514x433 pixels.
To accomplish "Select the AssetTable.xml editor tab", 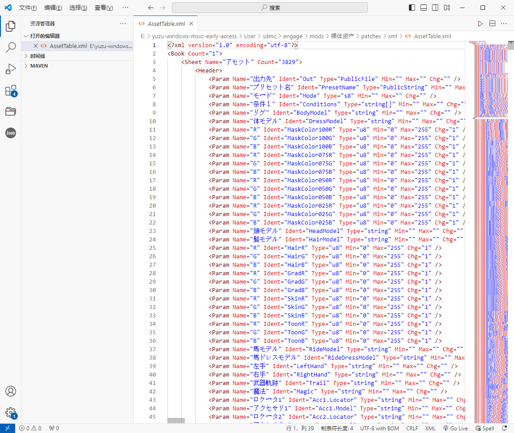I will [166, 24].
